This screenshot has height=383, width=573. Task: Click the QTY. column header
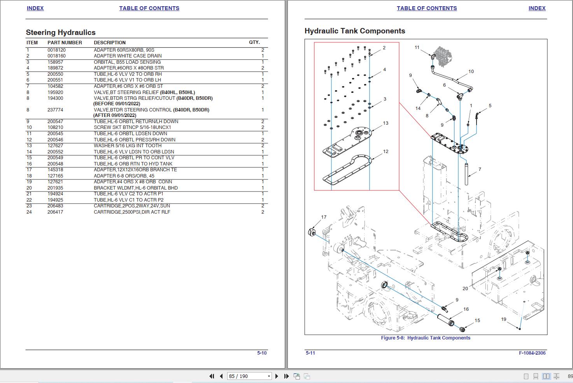254,42
